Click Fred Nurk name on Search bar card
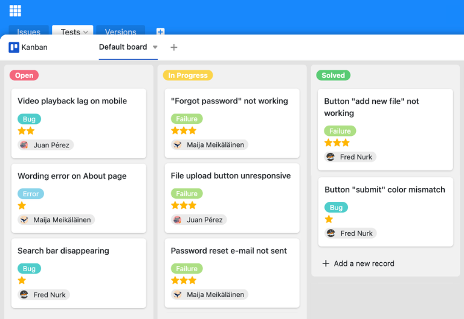This screenshot has width=464, height=319. click(x=50, y=295)
